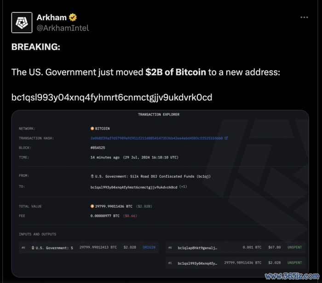Image resolution: width=322 pixels, height=283 pixels.
Task: Open the Transaction Explorer embedded image
Action: click(160, 194)
